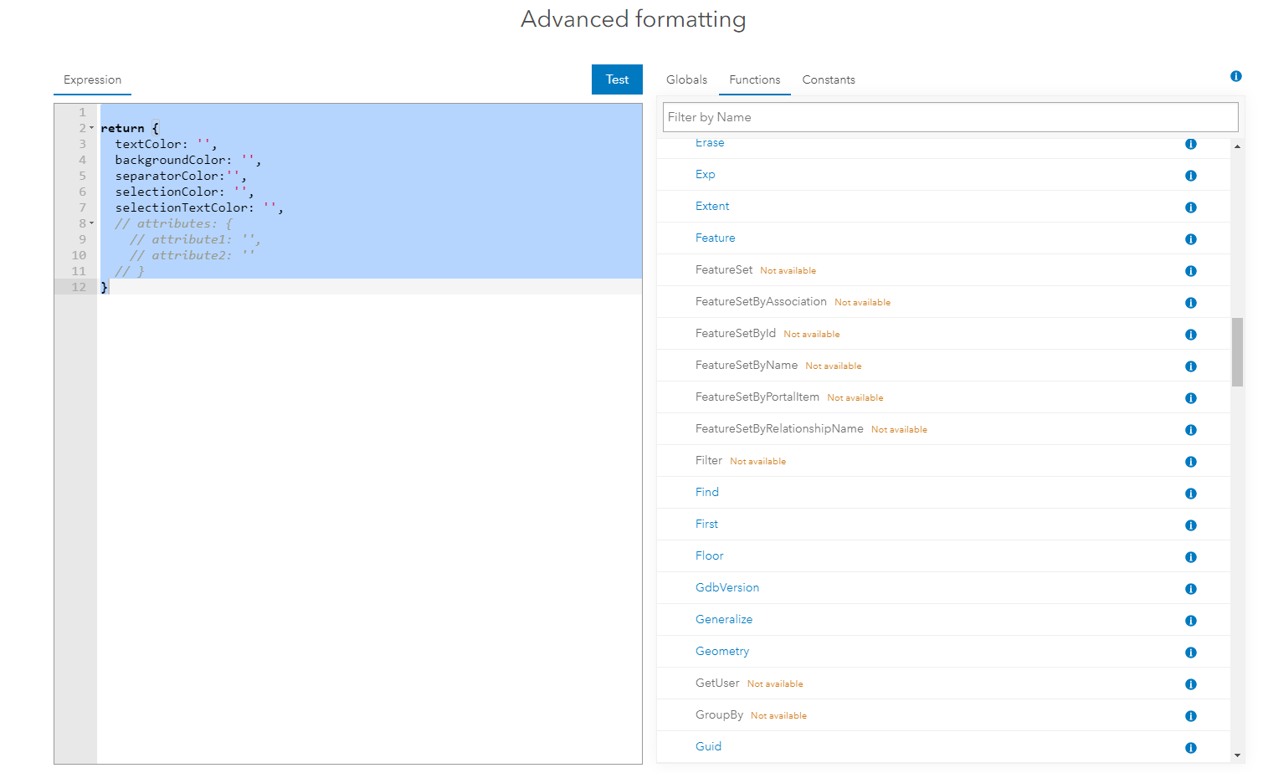Click the First function link
This screenshot has height=773, width=1263.
(706, 524)
